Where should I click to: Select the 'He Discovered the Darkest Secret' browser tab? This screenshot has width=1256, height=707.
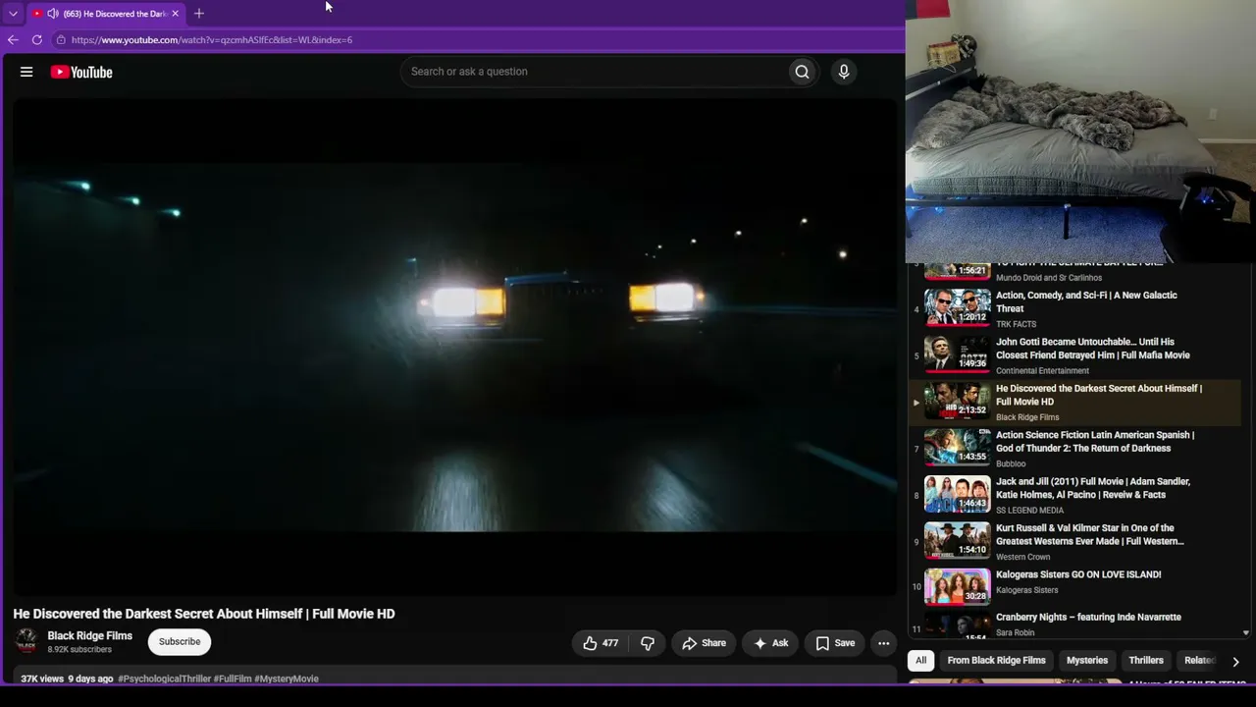point(106,14)
